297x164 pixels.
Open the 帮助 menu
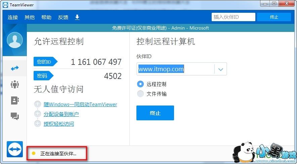click(x=46, y=17)
